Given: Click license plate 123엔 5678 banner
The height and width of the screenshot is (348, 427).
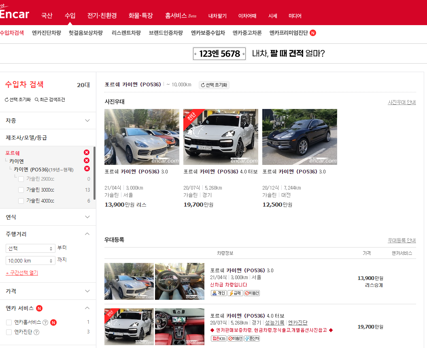Looking at the screenshot, I should (219, 54).
